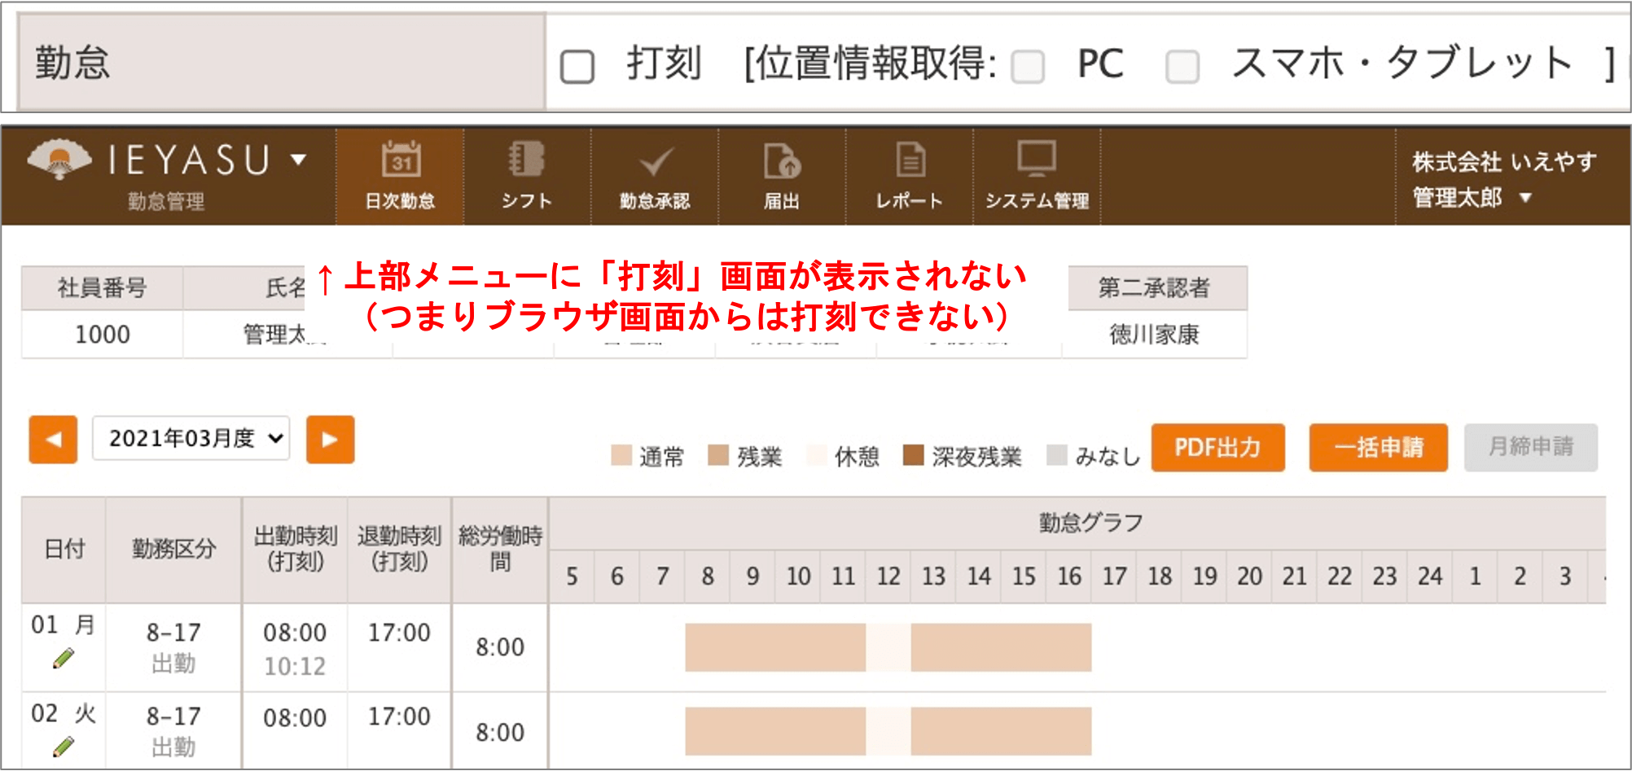Click the 02 火 afternoon work bar
The height and width of the screenshot is (771, 1632).
coord(1001,731)
